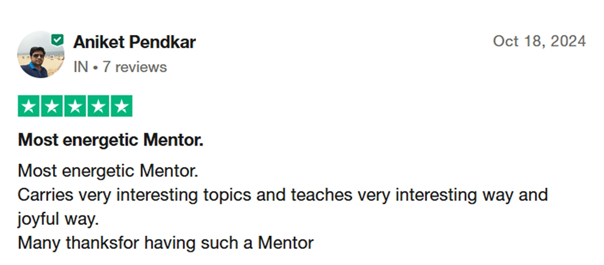
Task: Click the green verified checkmark badge
Action: click(57, 40)
